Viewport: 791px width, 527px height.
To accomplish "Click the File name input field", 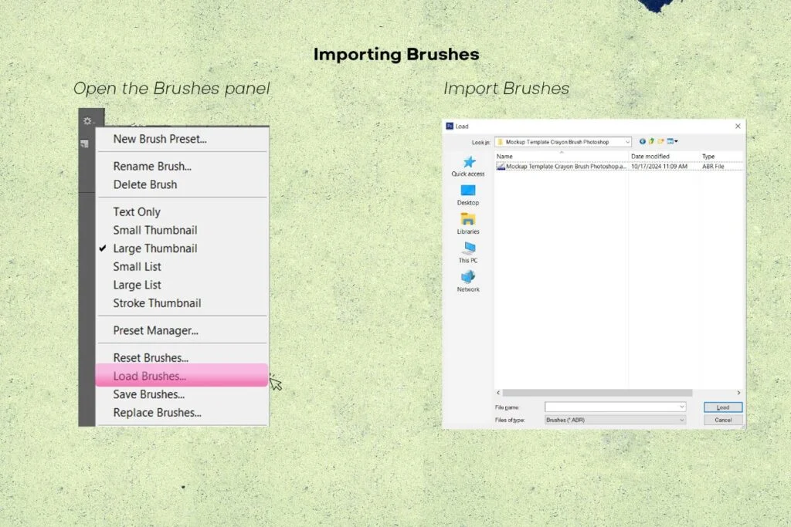I will click(612, 407).
